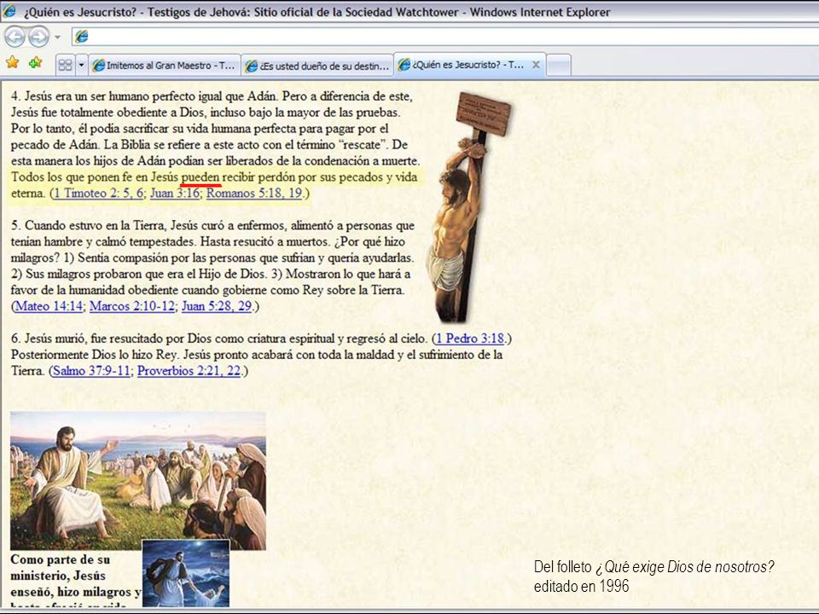Follow the Salmo 37:9-11 link
The image size is (819, 614).
pyautogui.click(x=91, y=371)
